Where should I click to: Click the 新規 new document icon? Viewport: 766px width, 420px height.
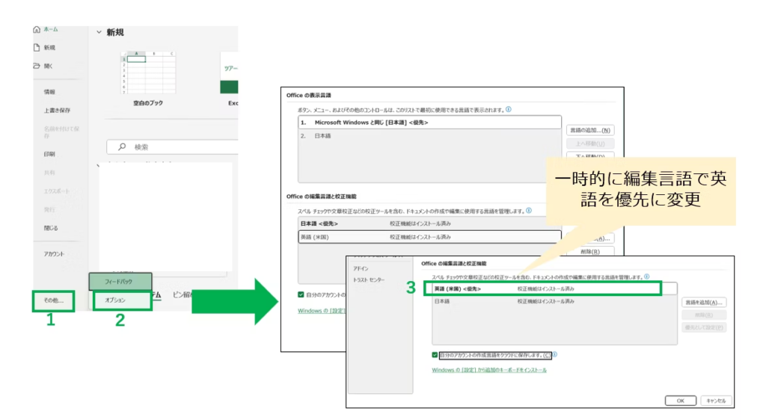(x=36, y=47)
